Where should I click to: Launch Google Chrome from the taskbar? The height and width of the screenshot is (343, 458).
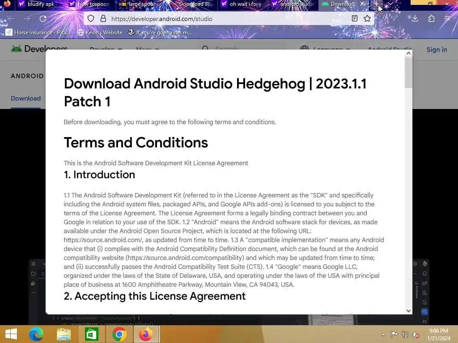(119, 334)
